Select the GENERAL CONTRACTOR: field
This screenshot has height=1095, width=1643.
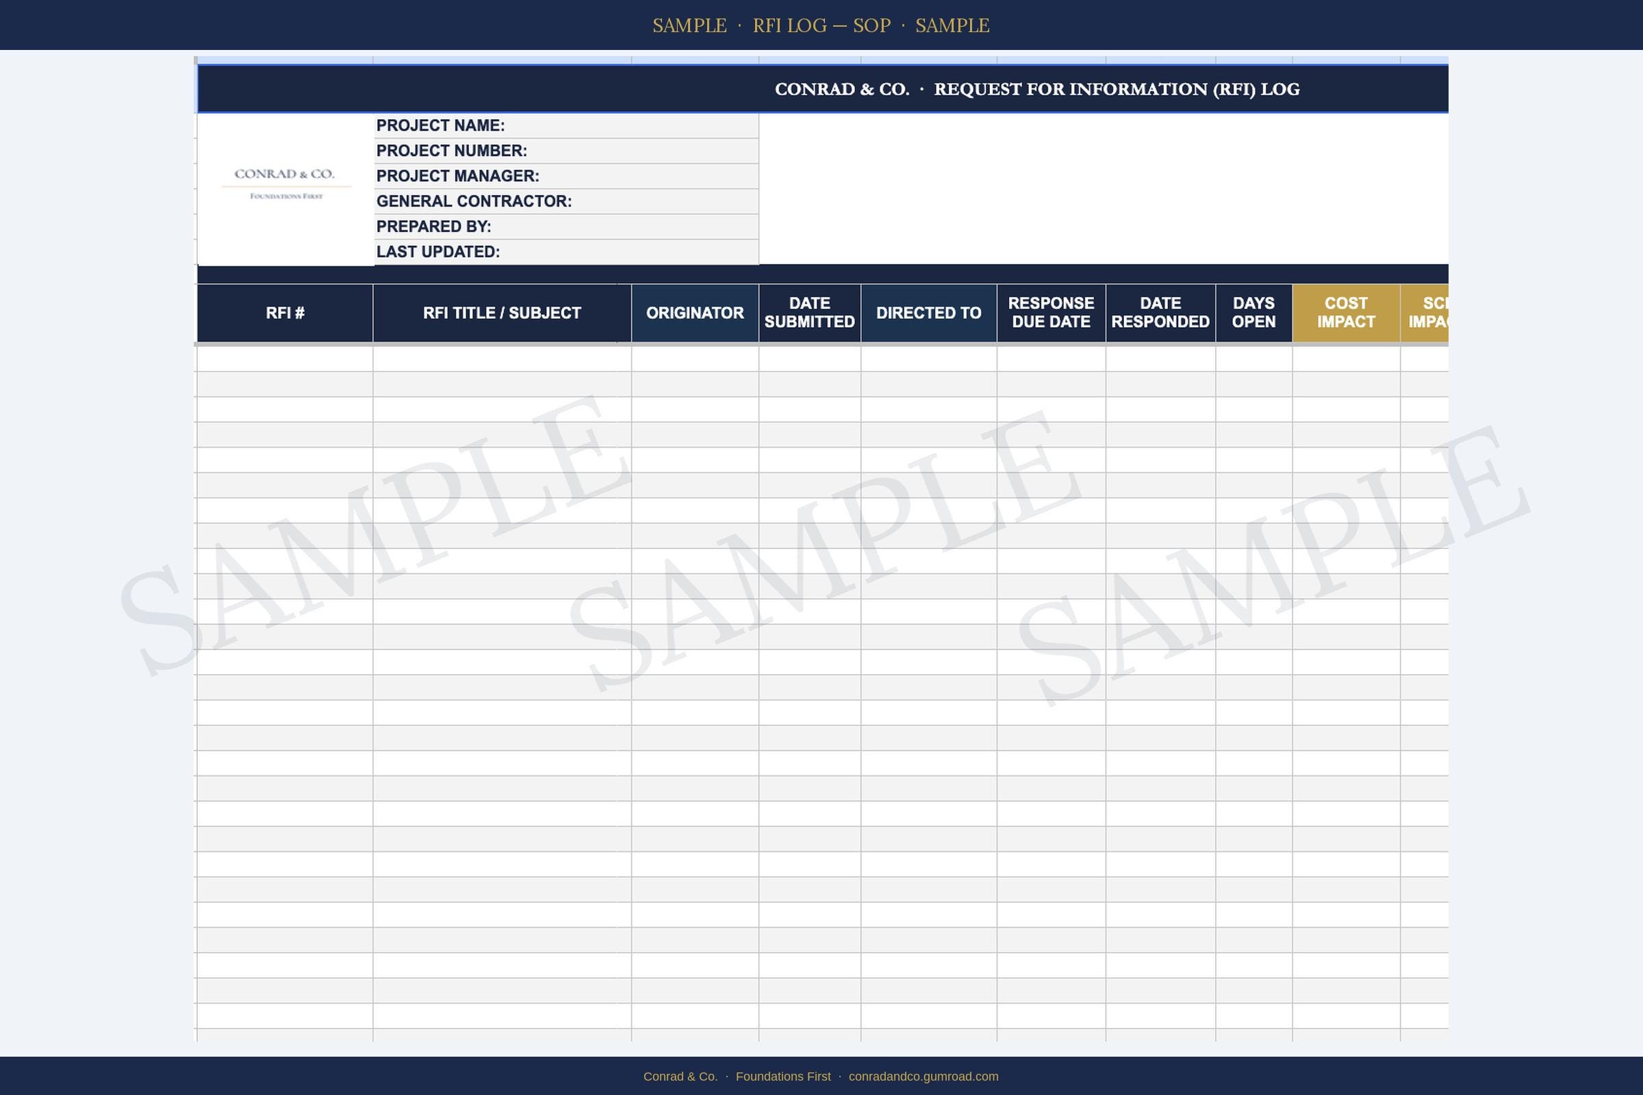(x=567, y=201)
